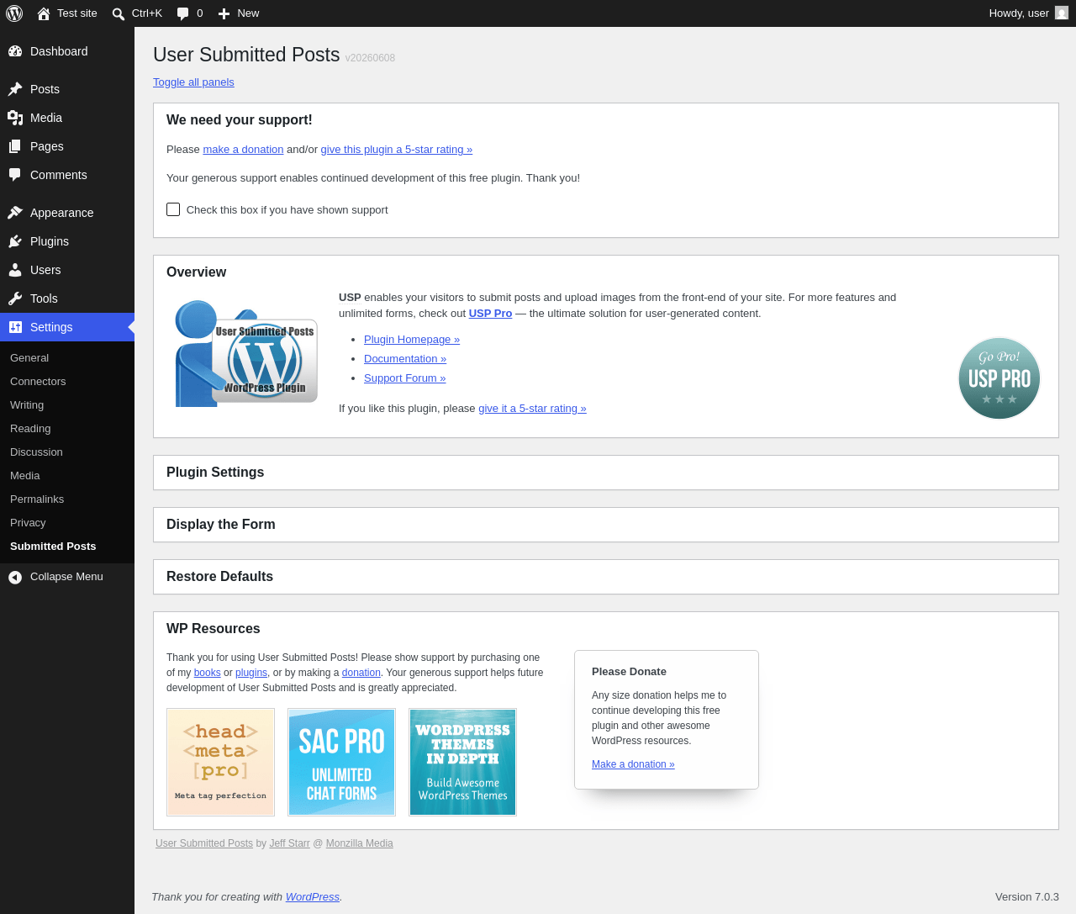This screenshot has height=914, width=1076.
Task: Open Privacy settings submenu
Action: click(x=67, y=523)
